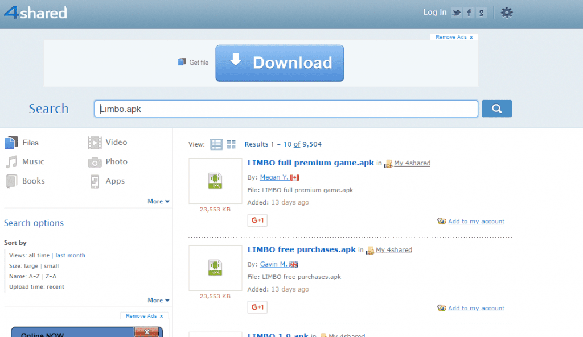Screen dimensions: 583x337
Task: Sort views by last month
Action: tap(70, 256)
